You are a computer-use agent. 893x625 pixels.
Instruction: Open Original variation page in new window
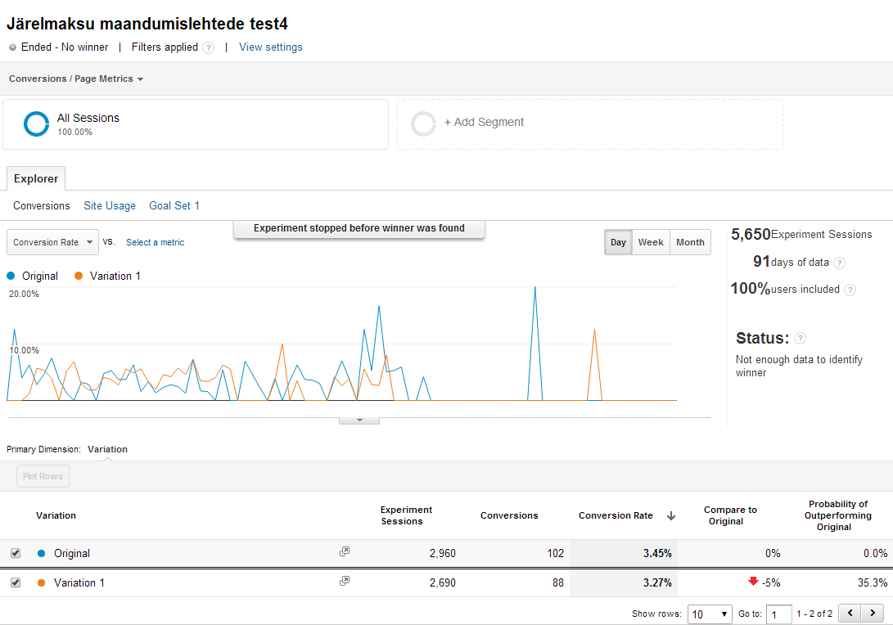[x=345, y=552]
